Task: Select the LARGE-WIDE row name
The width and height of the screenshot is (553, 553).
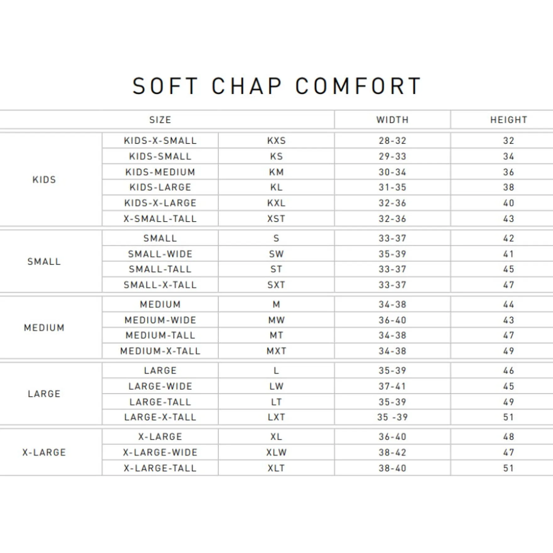Action: click(160, 386)
